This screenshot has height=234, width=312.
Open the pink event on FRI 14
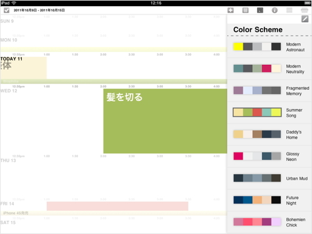[117, 206]
